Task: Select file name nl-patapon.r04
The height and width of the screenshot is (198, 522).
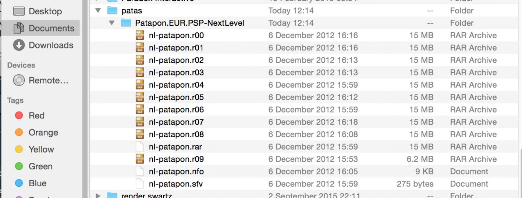Action: 176,85
